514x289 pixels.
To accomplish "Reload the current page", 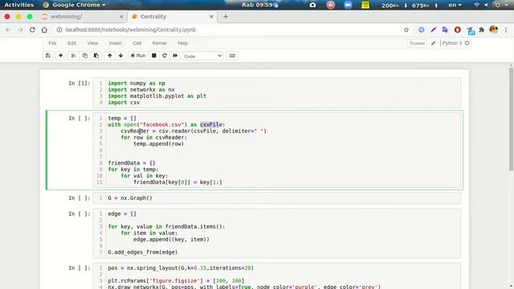I will click(32, 30).
